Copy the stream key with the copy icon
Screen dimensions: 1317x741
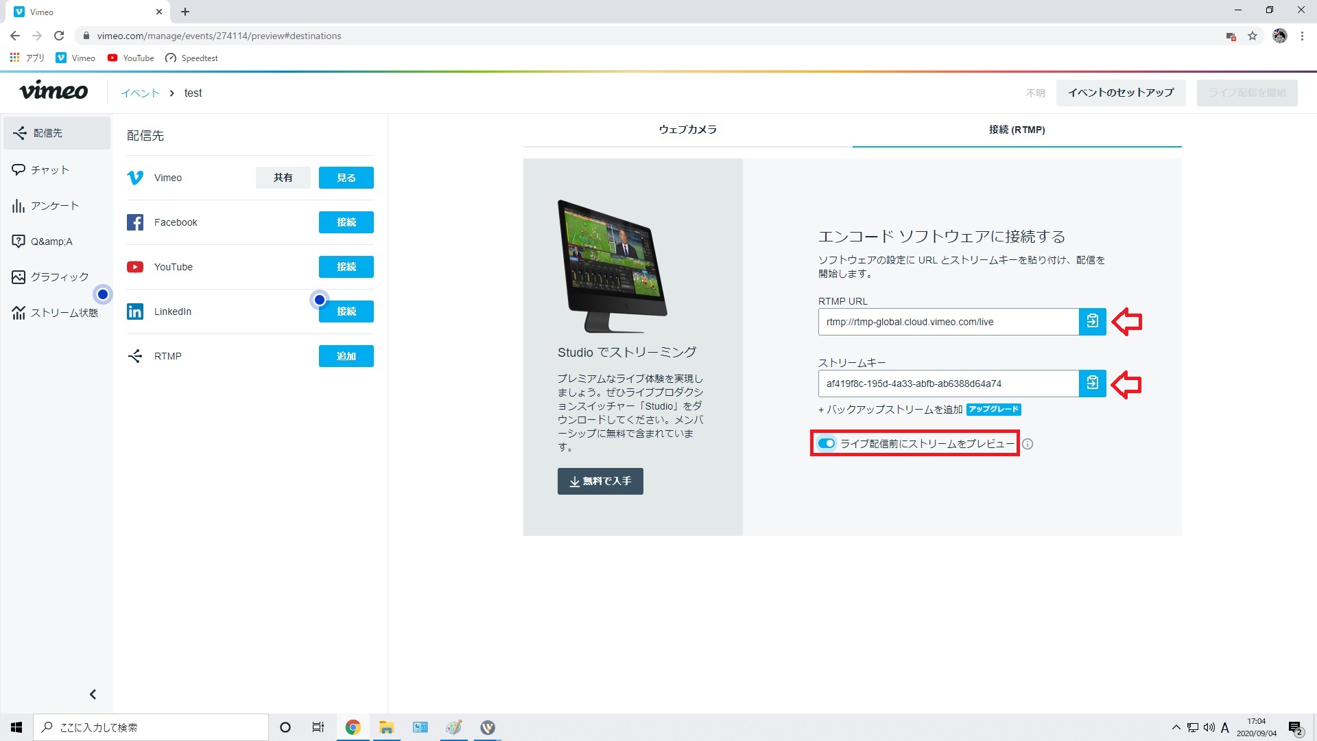pos(1092,383)
